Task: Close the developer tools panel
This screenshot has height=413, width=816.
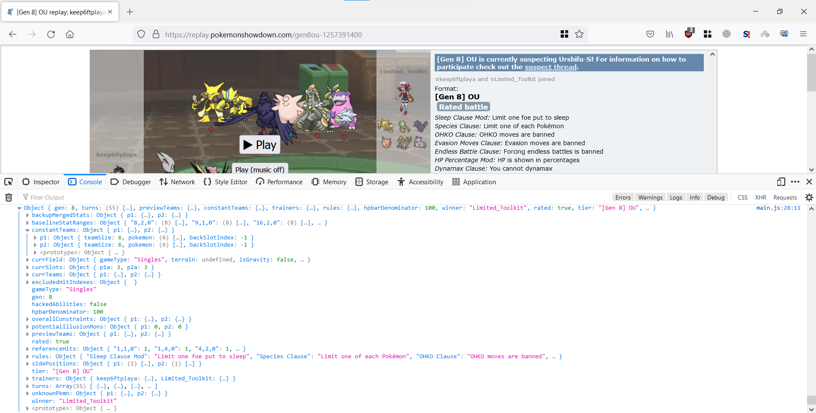Action: (809, 182)
